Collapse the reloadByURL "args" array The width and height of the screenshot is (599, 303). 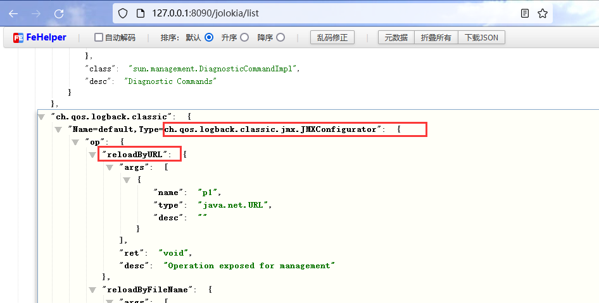(110, 167)
